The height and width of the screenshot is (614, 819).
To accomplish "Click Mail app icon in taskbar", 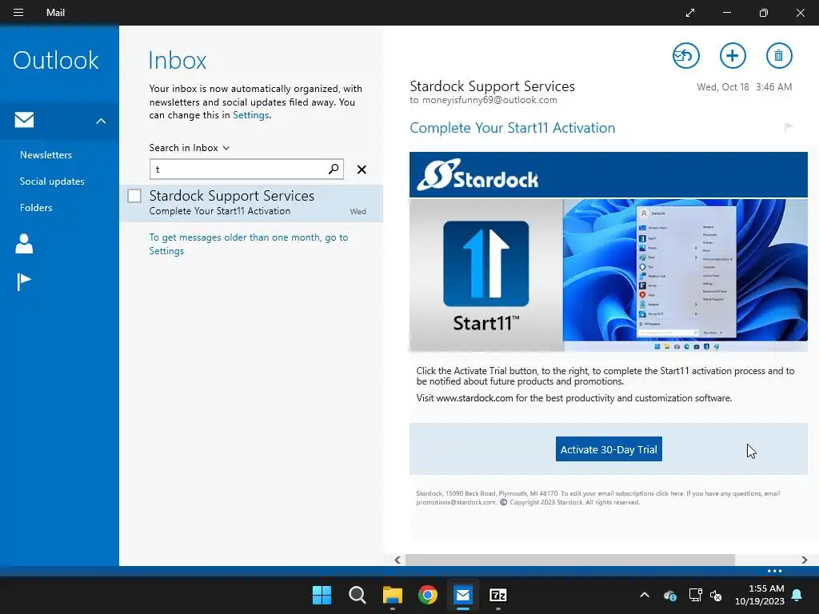I will click(463, 595).
